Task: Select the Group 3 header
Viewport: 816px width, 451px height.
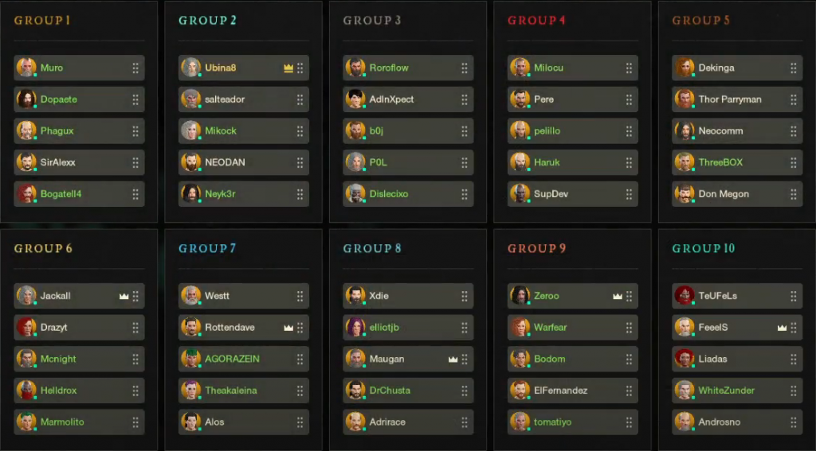Action: [372, 21]
